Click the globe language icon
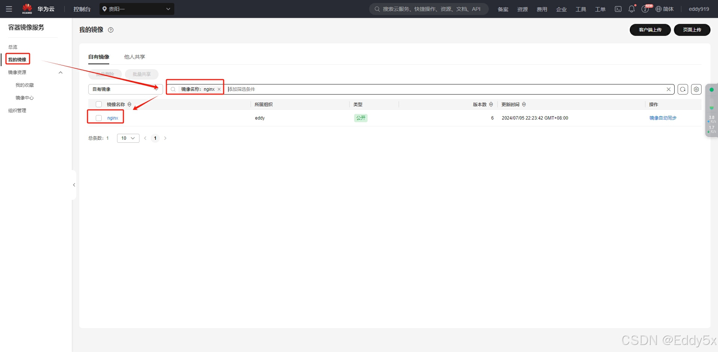 659,9
